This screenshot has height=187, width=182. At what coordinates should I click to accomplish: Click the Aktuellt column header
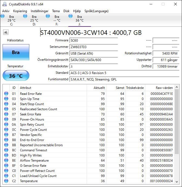pos(97,88)
